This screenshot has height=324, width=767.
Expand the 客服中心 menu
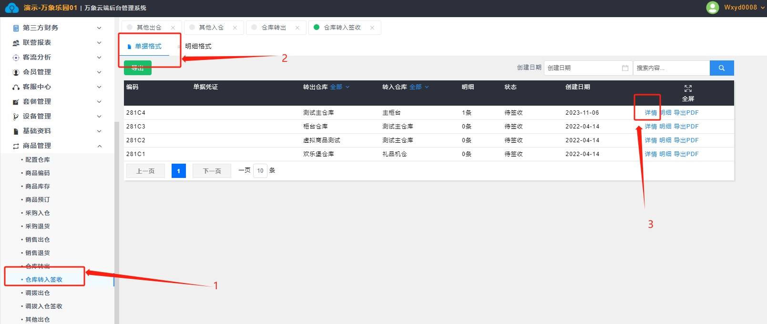pos(99,87)
